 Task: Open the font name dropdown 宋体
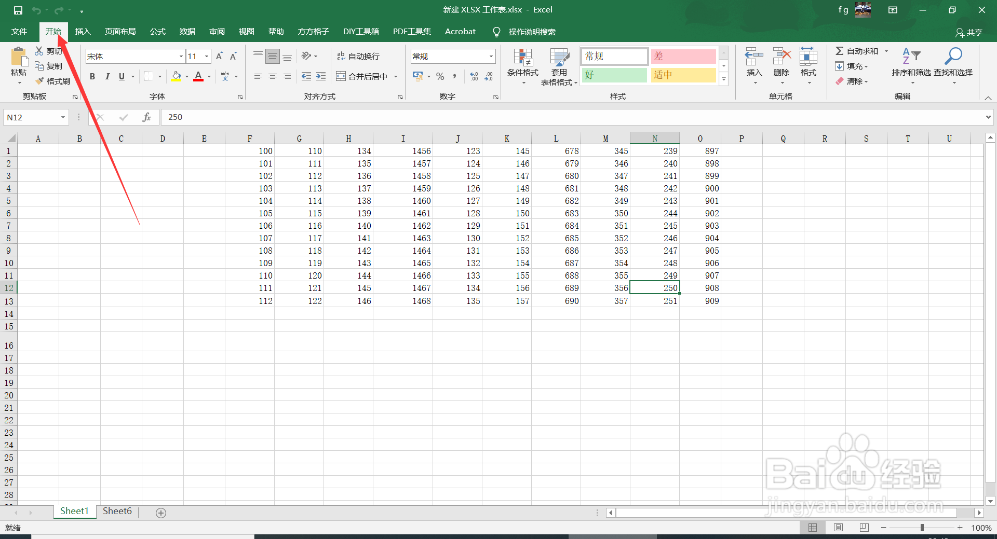[x=181, y=56]
